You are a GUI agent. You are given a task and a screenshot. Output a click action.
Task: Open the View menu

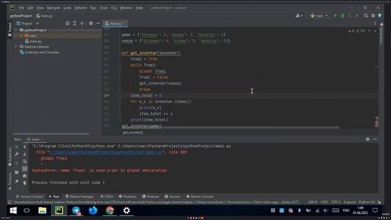(x=40, y=8)
